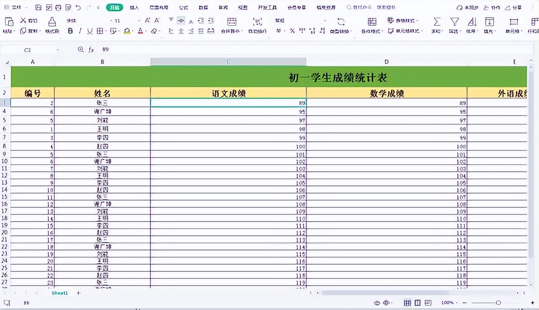This screenshot has width=539, height=310.
Task: Toggle middle vertical alignment
Action: click(181, 20)
